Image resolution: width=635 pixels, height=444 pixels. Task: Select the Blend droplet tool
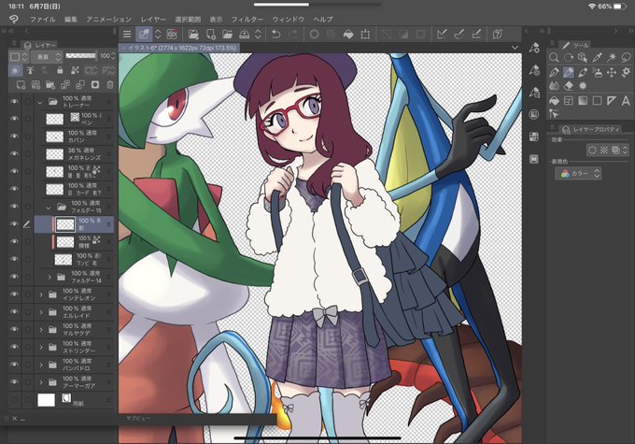click(554, 86)
